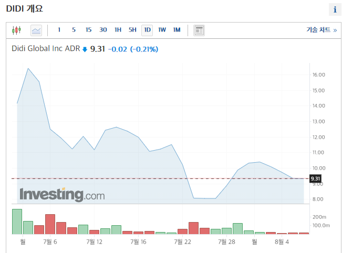342x253 pixels.
Task: Click the 7월 12 date label
Action: (x=94, y=241)
